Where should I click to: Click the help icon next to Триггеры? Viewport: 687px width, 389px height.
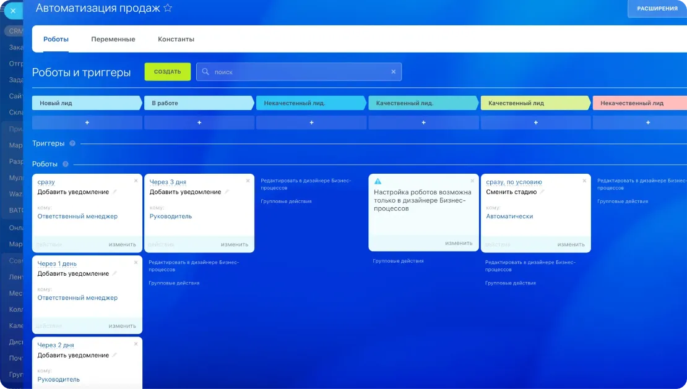coord(72,143)
